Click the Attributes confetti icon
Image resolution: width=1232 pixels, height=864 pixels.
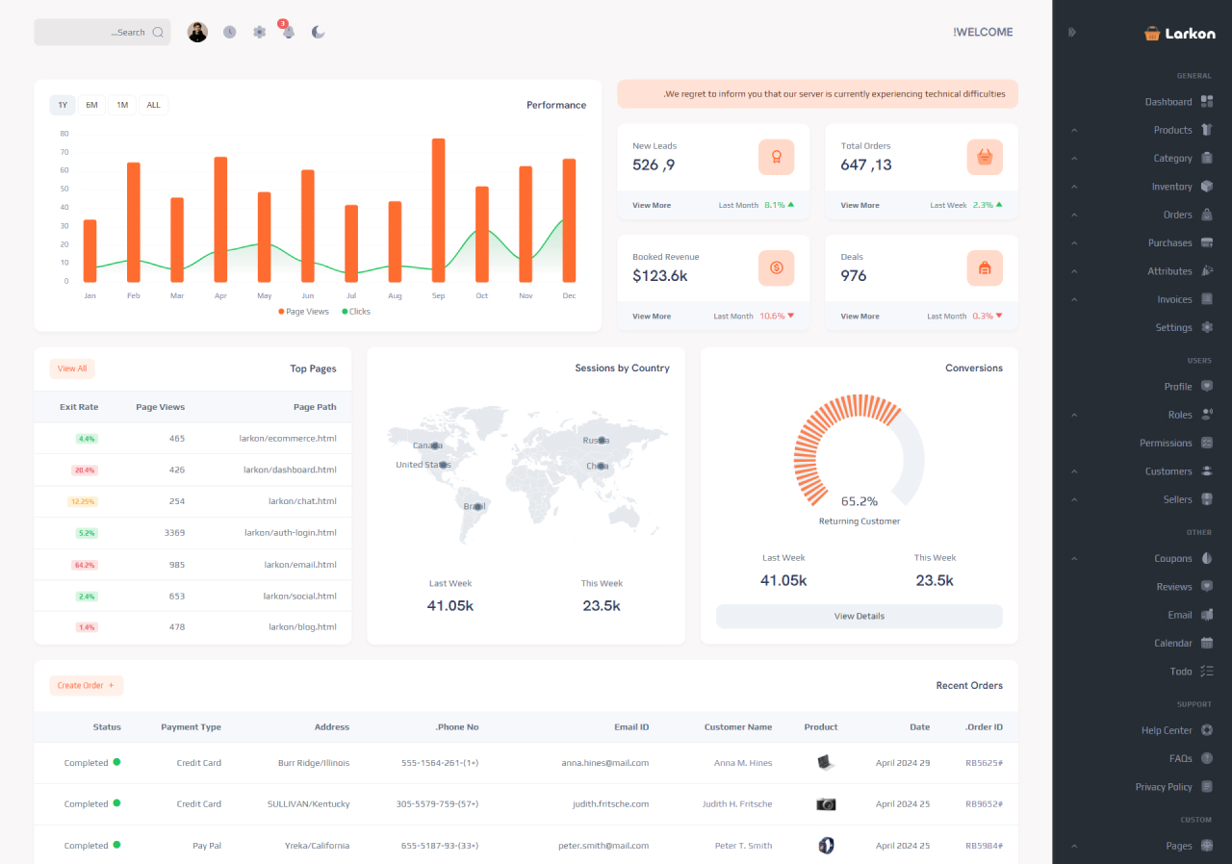[x=1207, y=271]
